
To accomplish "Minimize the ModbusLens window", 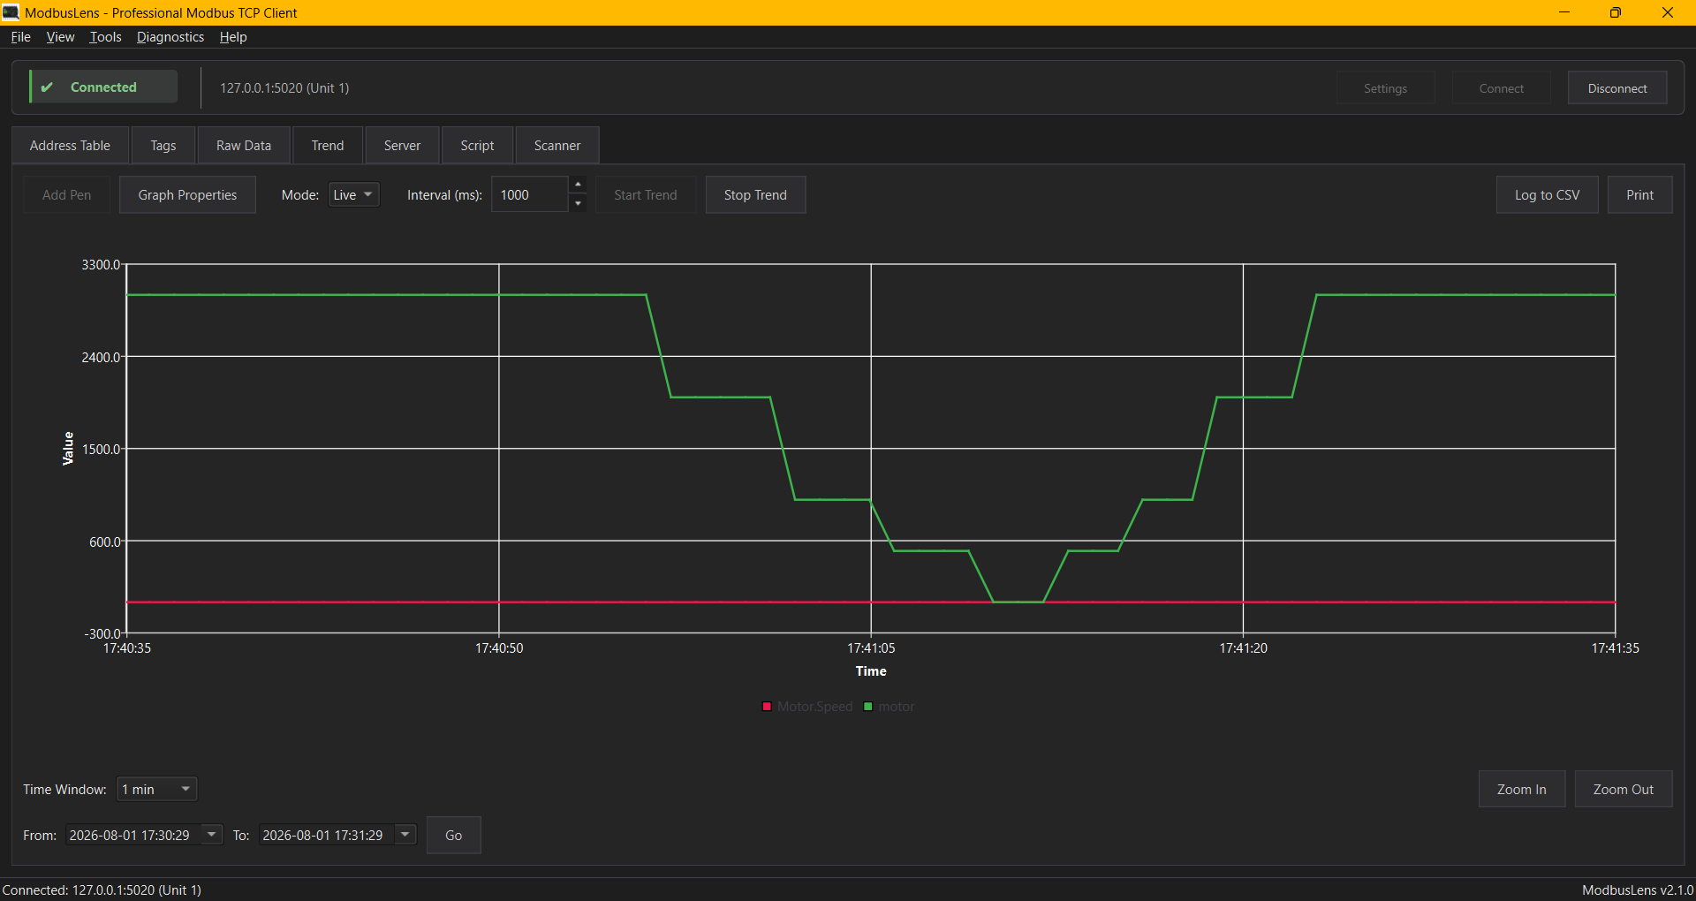I will 1563,12.
